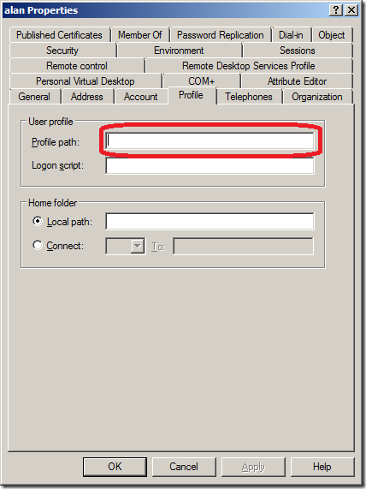Switch to the Organization tab

point(317,97)
